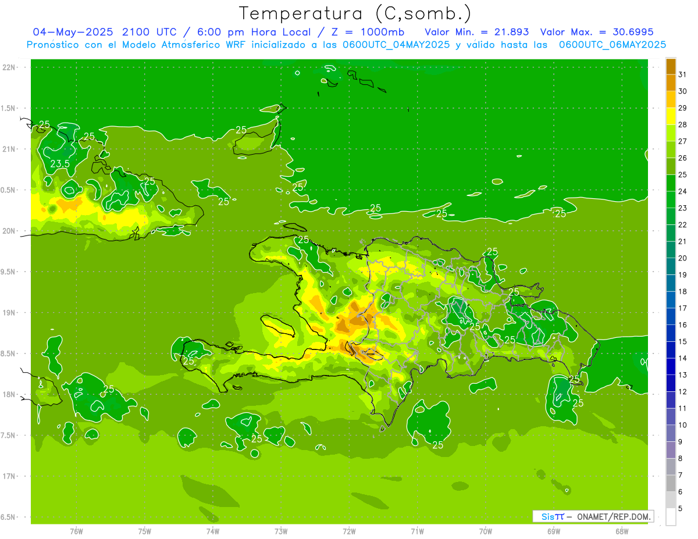The width and height of the screenshot is (698, 539).
Task: Click the "18N" latitude axis label
Action: point(9,395)
